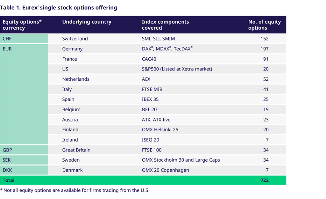The image size is (326, 199).
Task: Click the Total value 722
Action: coord(264,180)
